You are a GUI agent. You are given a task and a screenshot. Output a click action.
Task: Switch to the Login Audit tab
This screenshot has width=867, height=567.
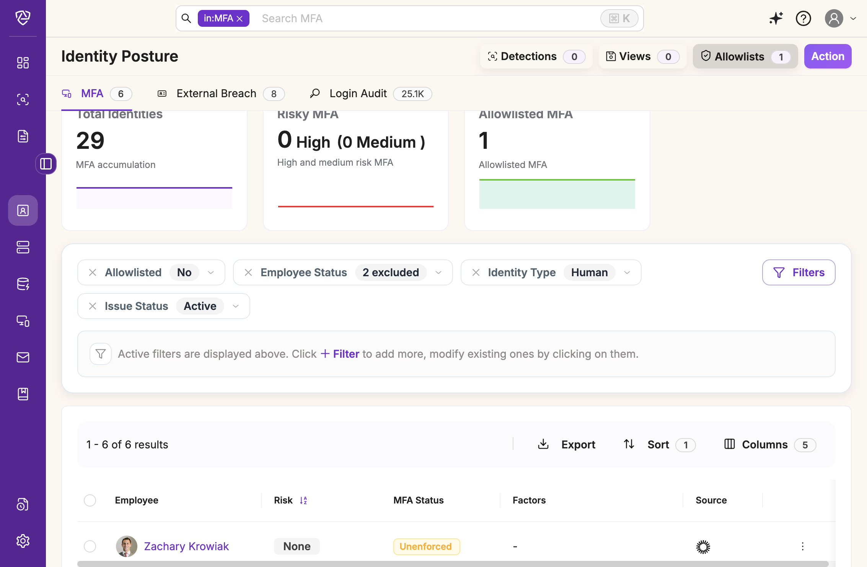(358, 94)
